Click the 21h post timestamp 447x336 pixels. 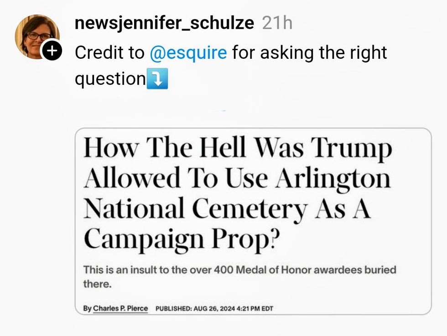tap(277, 23)
